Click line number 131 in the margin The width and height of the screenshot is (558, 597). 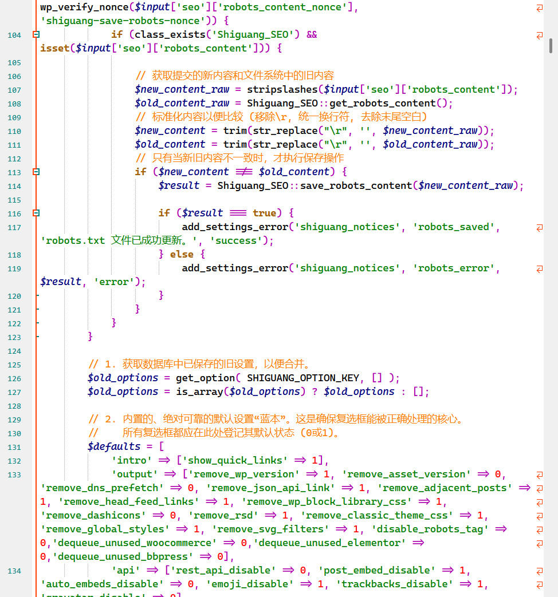[x=14, y=447]
